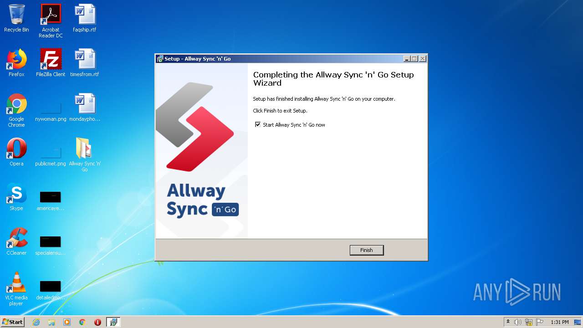Select the faqship.rtf file on desktop
The width and height of the screenshot is (583, 328).
pyautogui.click(x=85, y=18)
